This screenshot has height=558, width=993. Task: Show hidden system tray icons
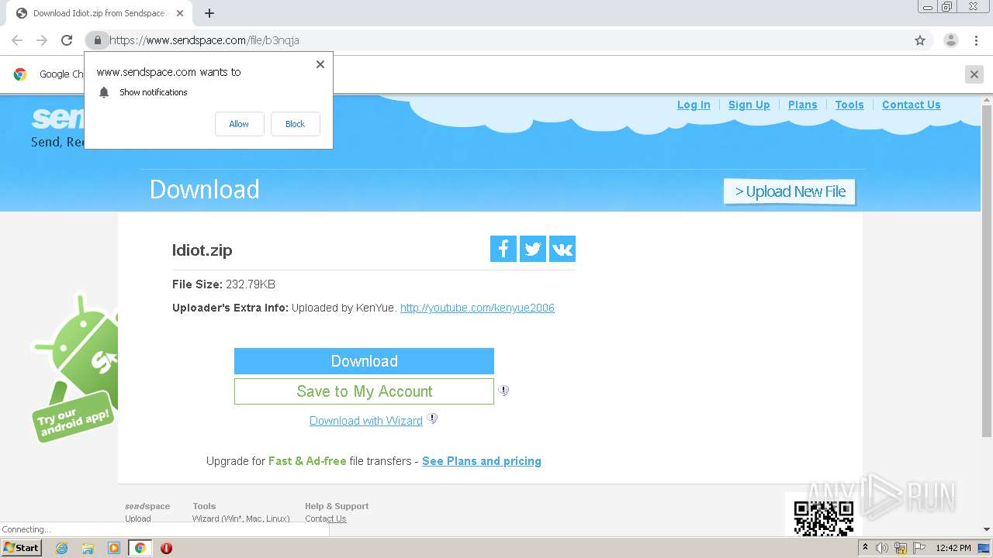tap(865, 548)
